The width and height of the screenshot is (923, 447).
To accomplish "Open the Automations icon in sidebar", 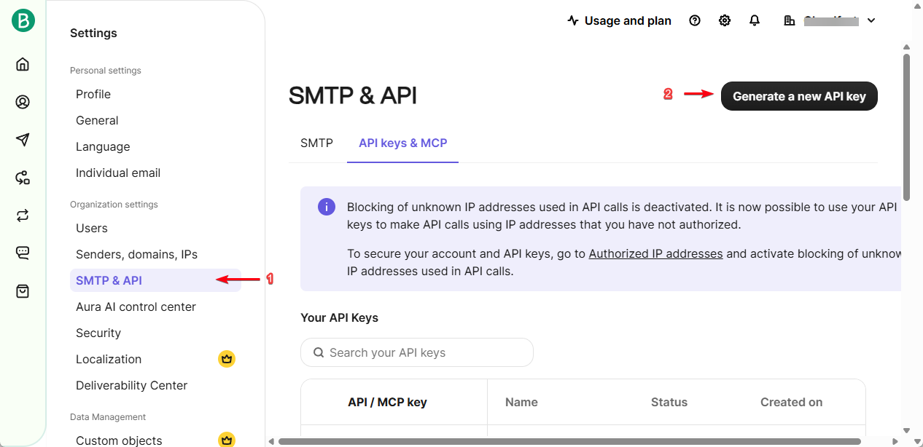I will (23, 178).
